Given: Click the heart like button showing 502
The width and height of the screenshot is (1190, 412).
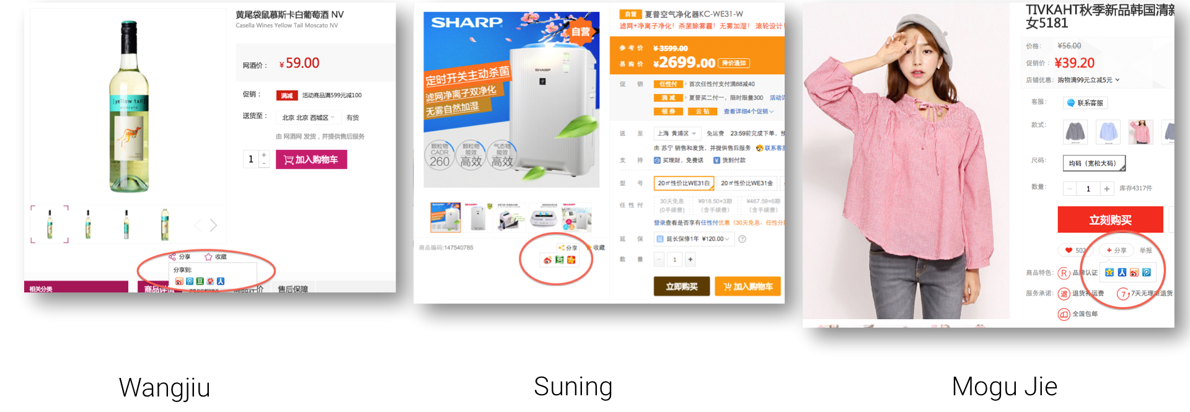Looking at the screenshot, I should click(x=1075, y=250).
